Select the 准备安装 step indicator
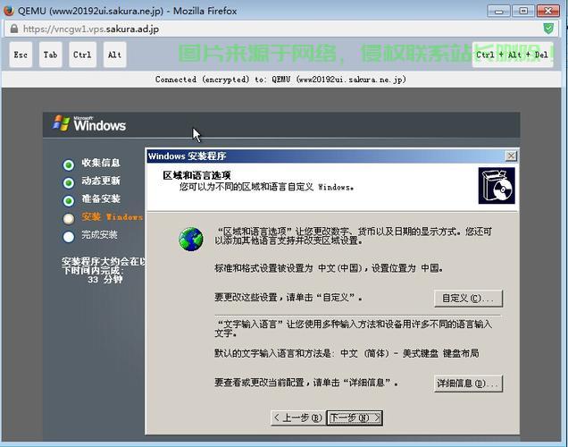 tap(69, 199)
